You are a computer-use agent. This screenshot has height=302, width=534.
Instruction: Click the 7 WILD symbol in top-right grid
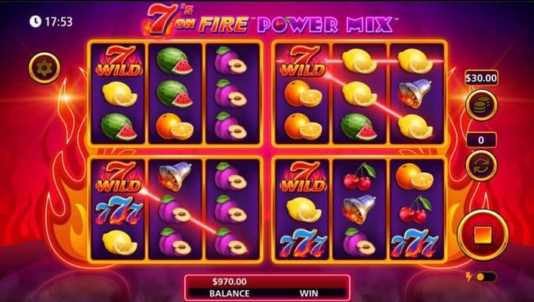coord(302,61)
